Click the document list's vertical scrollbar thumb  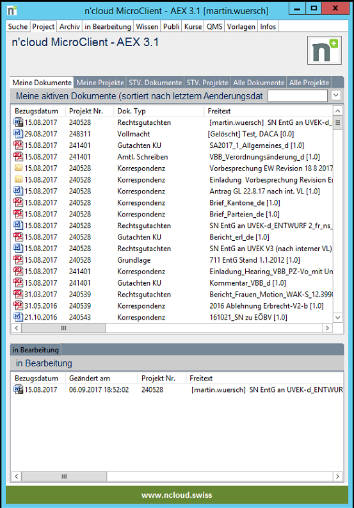click(x=337, y=123)
